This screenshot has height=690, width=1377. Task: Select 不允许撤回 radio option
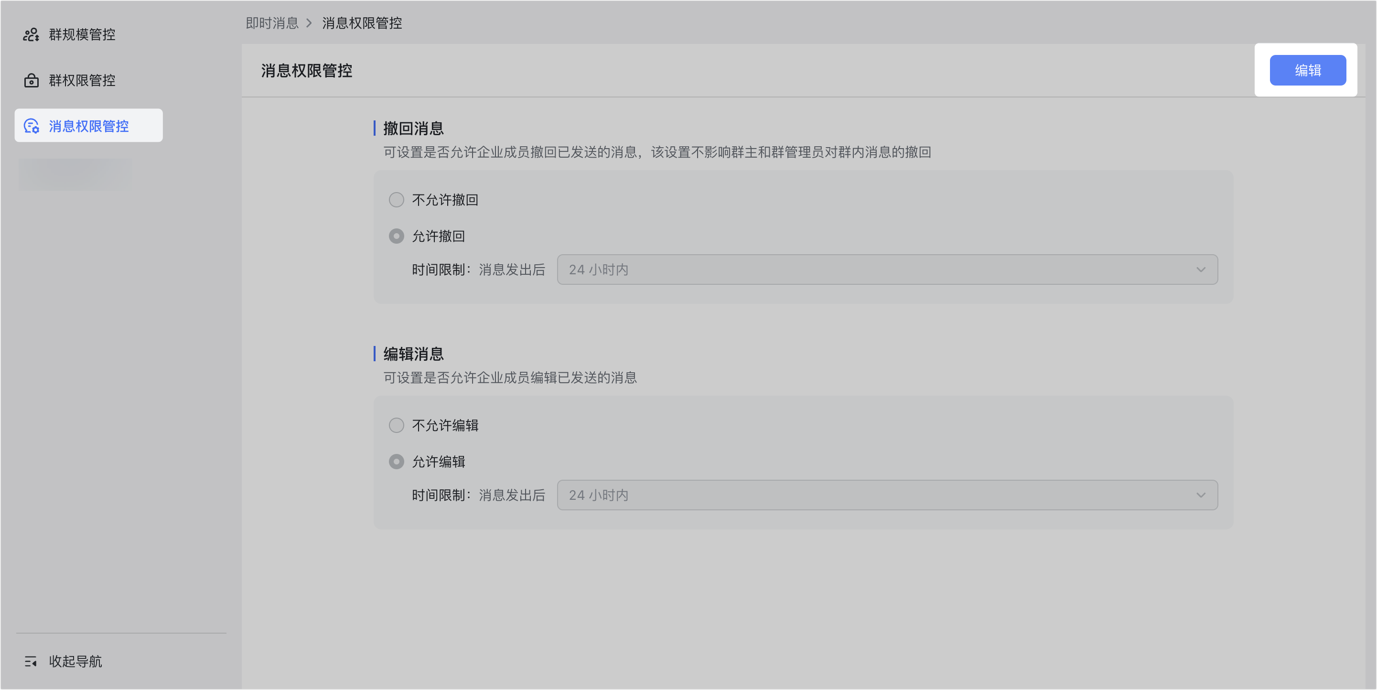pyautogui.click(x=396, y=200)
